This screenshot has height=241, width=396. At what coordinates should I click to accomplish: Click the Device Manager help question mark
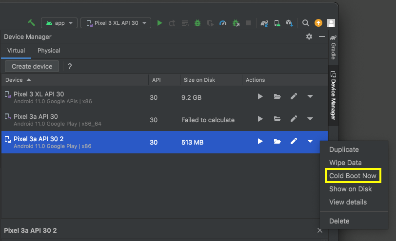pos(70,67)
